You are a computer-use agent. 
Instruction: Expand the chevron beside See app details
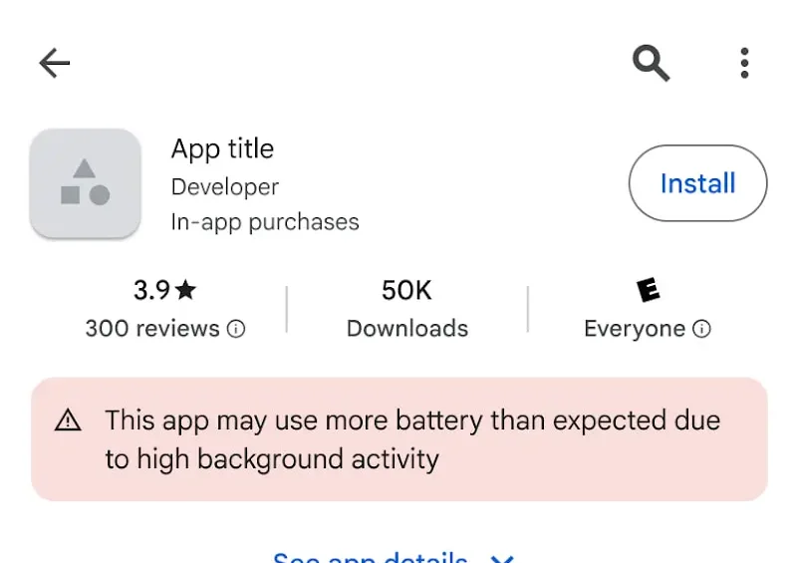[503, 558]
